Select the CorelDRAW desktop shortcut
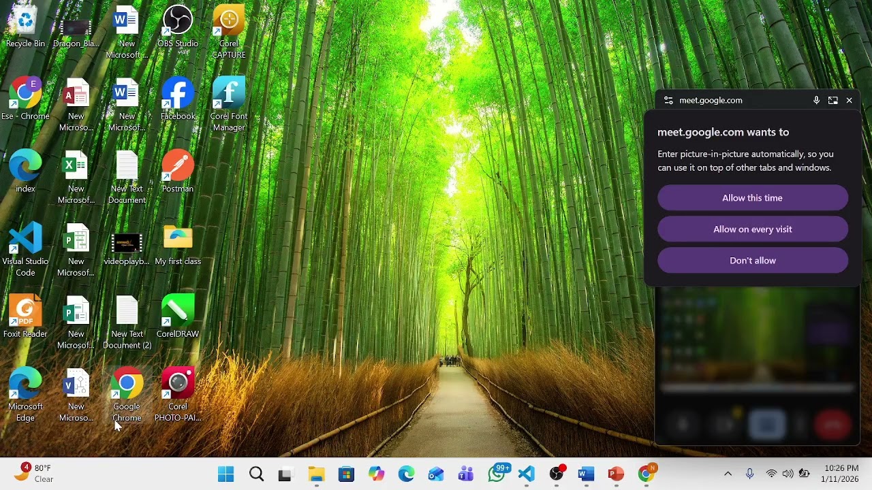 [x=178, y=317]
